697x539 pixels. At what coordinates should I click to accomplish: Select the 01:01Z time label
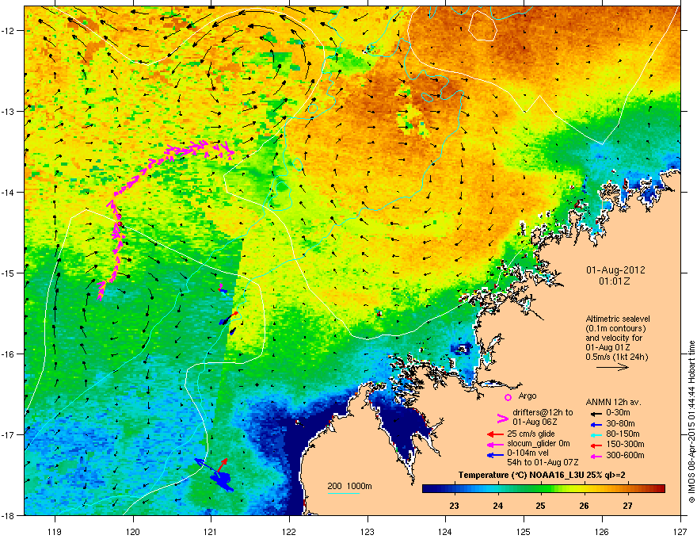click(x=615, y=281)
